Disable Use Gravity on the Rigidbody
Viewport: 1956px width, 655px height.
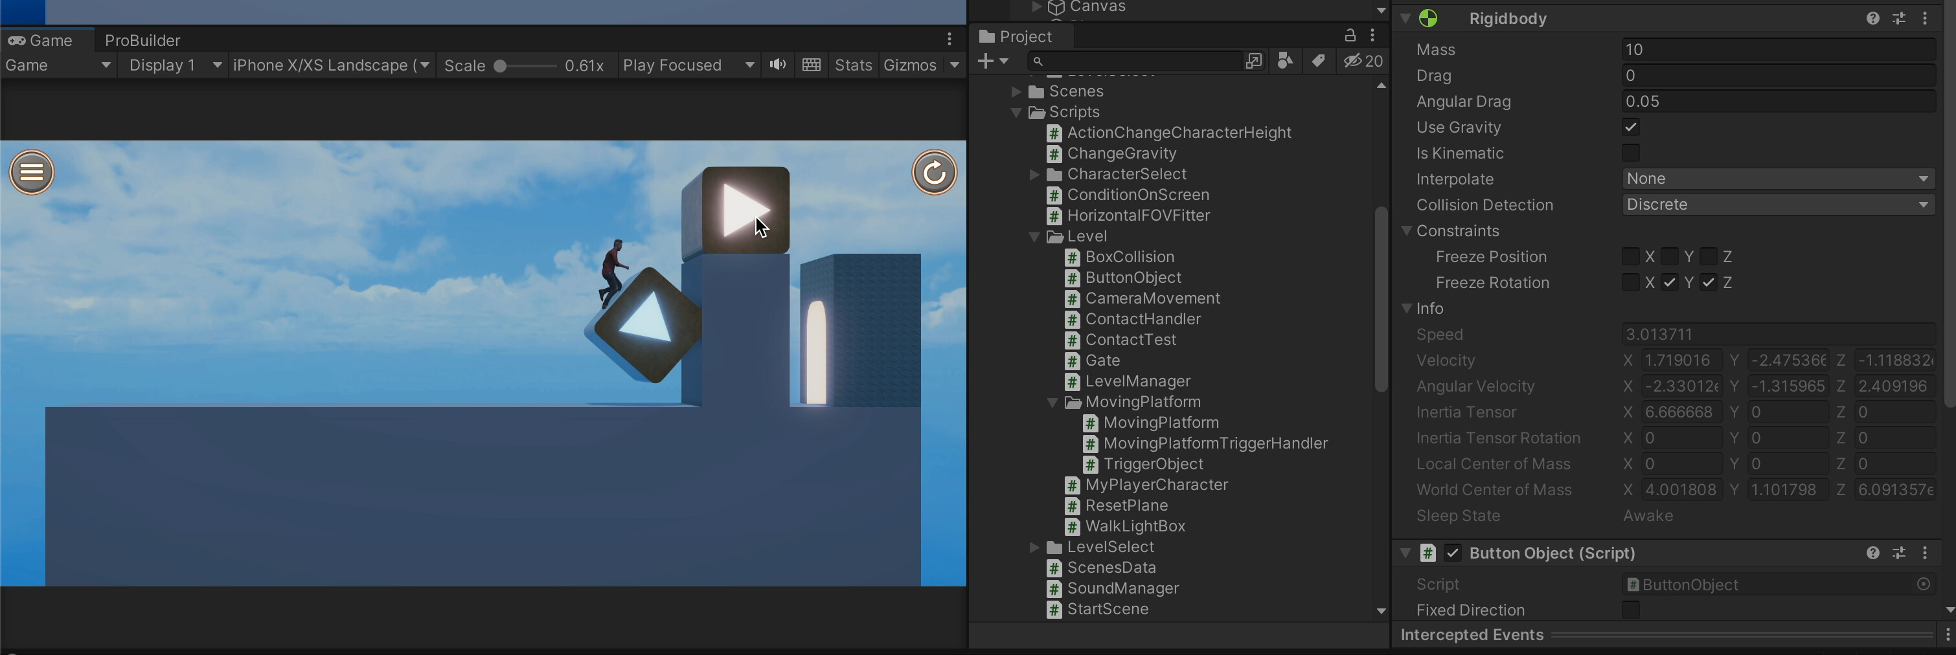1631,127
